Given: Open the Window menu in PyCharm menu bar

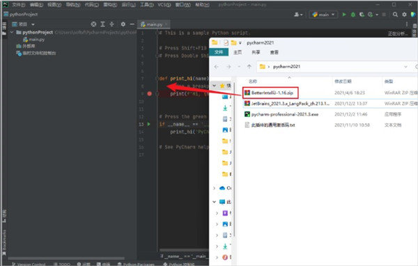Looking at the screenshot, I should (x=183, y=5).
